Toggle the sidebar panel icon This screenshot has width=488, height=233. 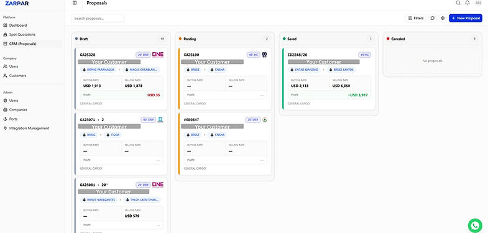(75, 3)
